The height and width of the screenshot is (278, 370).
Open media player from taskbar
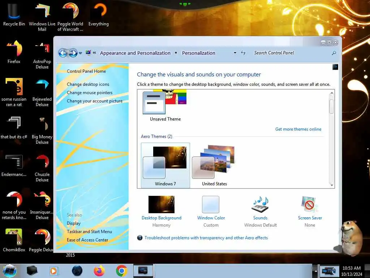(54, 271)
